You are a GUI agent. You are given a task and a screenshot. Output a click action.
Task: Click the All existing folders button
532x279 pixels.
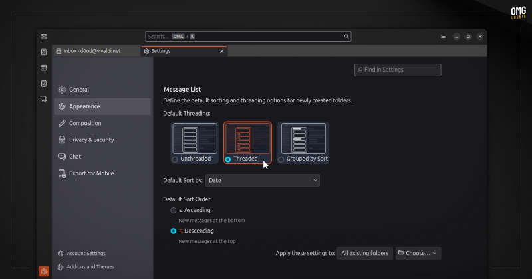[364, 253]
